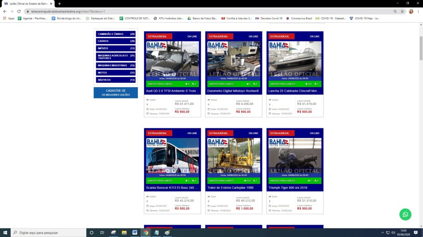The image size is (423, 237).
Task: Open the Windows Start menu
Action: click(5, 233)
